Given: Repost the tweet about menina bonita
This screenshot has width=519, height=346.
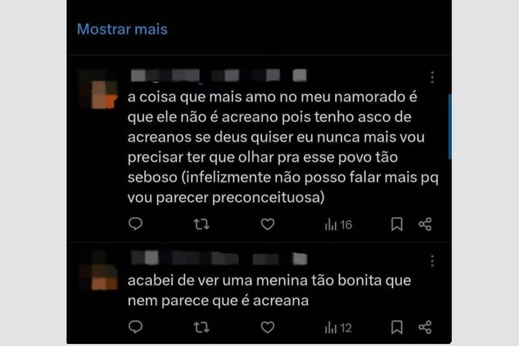Looking at the screenshot, I should coord(201,328).
